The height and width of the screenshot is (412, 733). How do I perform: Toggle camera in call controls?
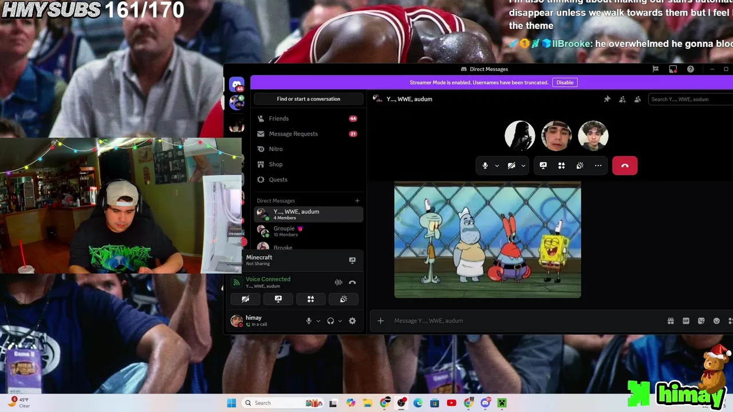pyautogui.click(x=511, y=165)
